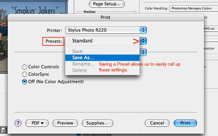The image size is (218, 136).
Task: Click the small document icon at bottom-left corner
Action: click(4, 130)
